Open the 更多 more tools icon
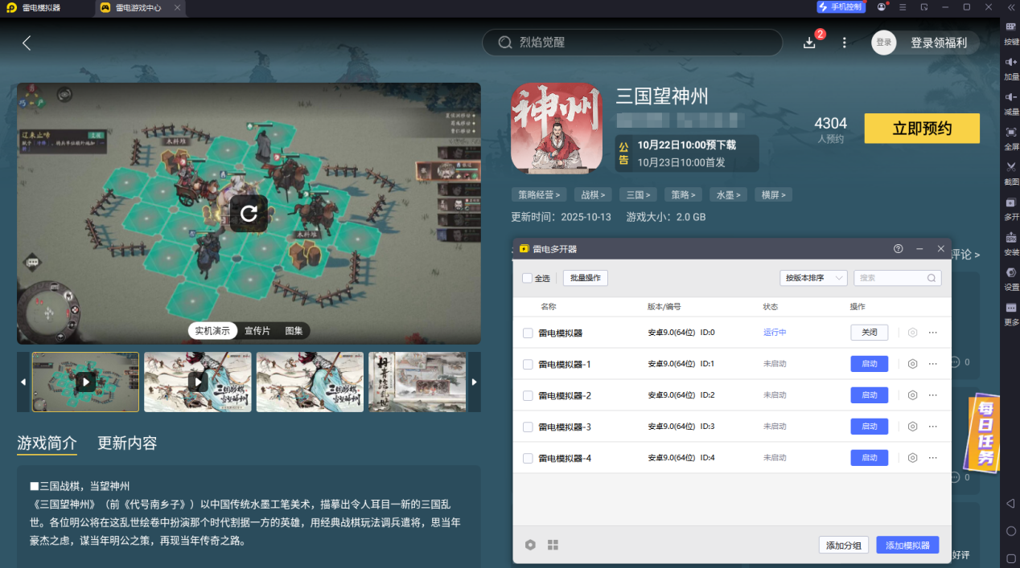Image resolution: width=1020 pixels, height=568 pixels. [x=1011, y=308]
